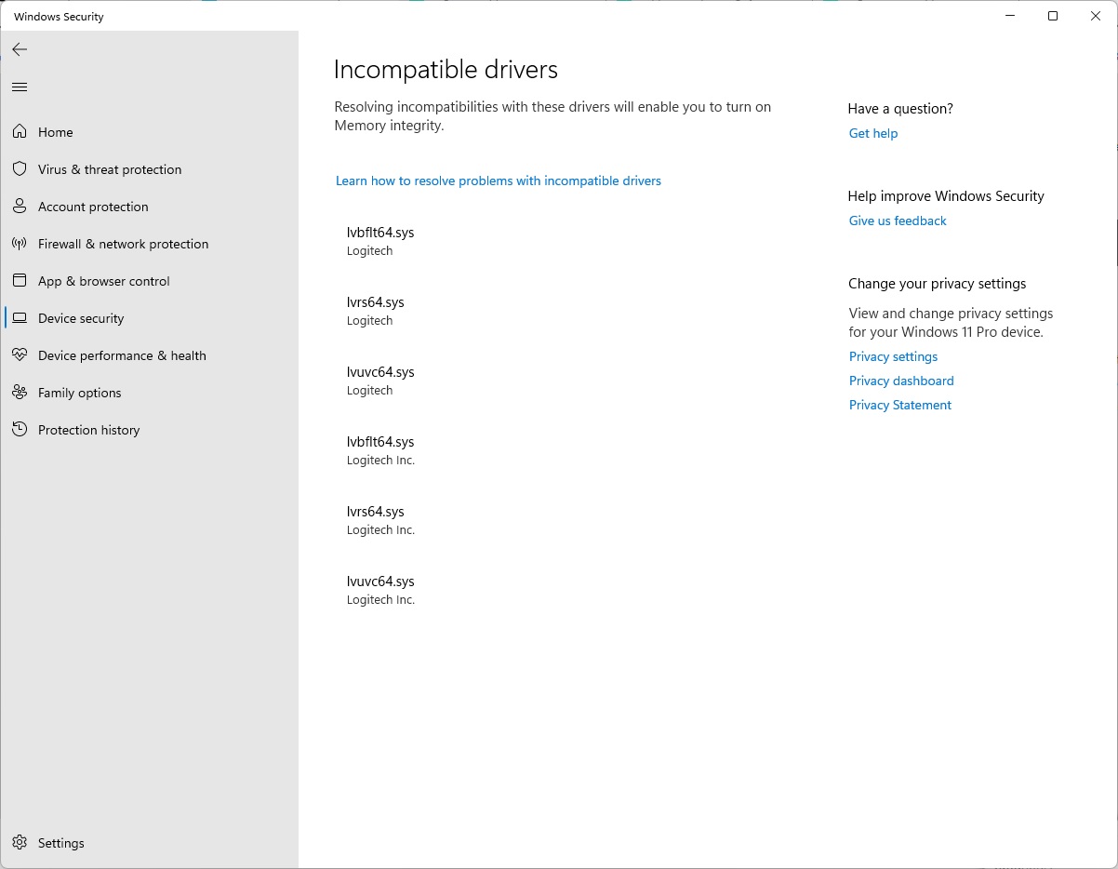Open the Privacy settings link
Screen dimensions: 1118x869
coord(893,356)
